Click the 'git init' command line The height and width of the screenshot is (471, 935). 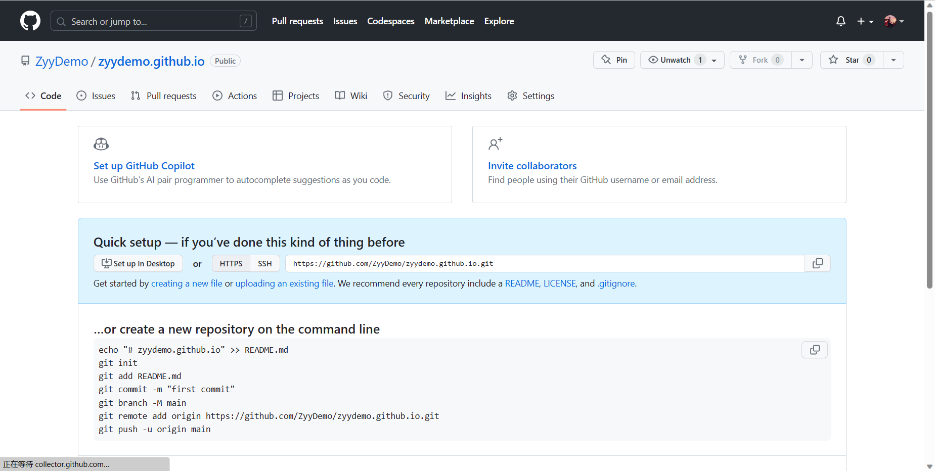[x=118, y=363]
